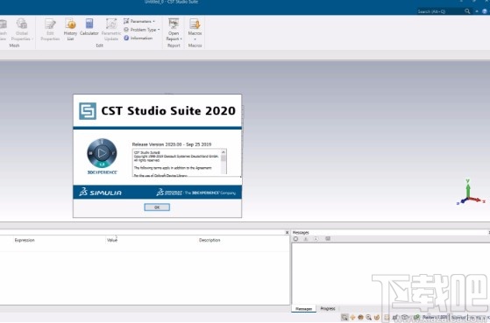Close the parameter list panel
490x323 pixels.
pyautogui.click(x=287, y=233)
